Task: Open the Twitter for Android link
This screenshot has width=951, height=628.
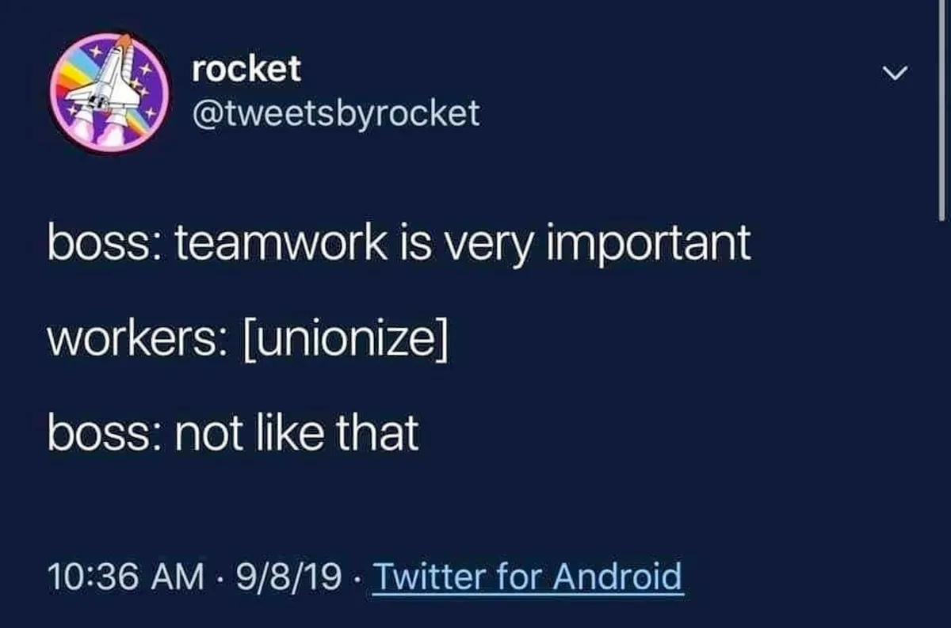Action: (527, 577)
